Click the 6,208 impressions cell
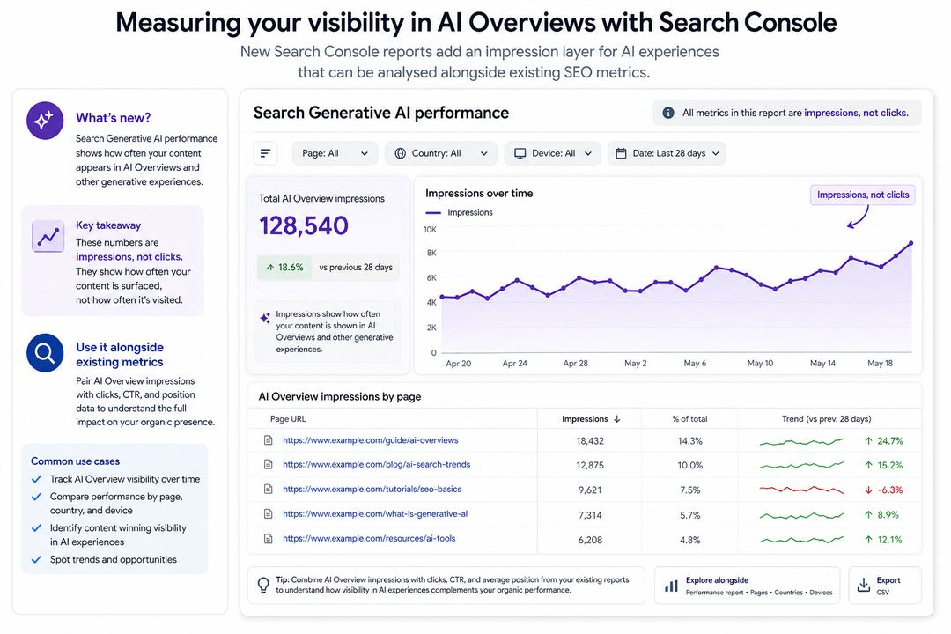Image resolution: width=951 pixels, height=634 pixels. [x=590, y=540]
